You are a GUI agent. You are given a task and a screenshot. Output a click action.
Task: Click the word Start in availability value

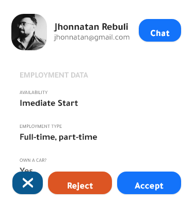click(68, 103)
